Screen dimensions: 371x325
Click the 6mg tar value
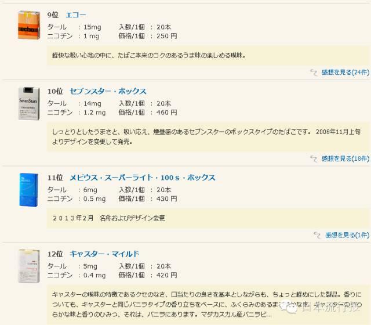(x=90, y=190)
